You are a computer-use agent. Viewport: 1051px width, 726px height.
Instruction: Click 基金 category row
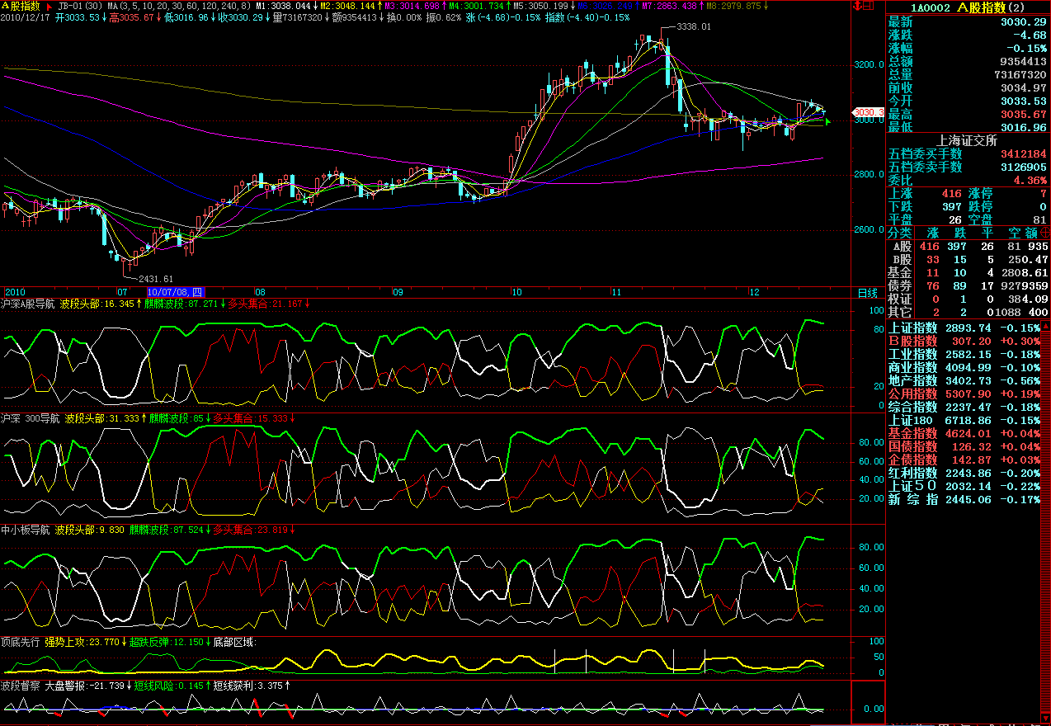coord(968,273)
